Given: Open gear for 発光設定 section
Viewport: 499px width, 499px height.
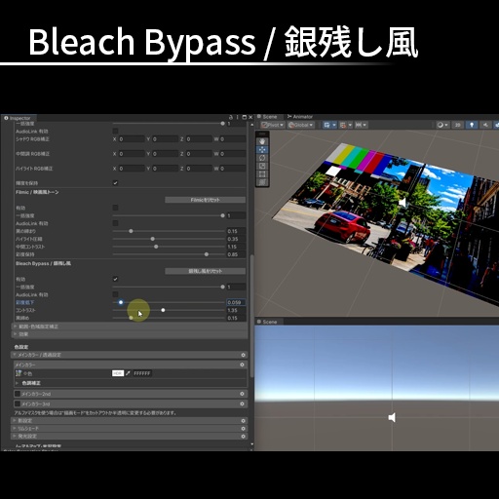Looking at the screenshot, I should click(x=243, y=437).
